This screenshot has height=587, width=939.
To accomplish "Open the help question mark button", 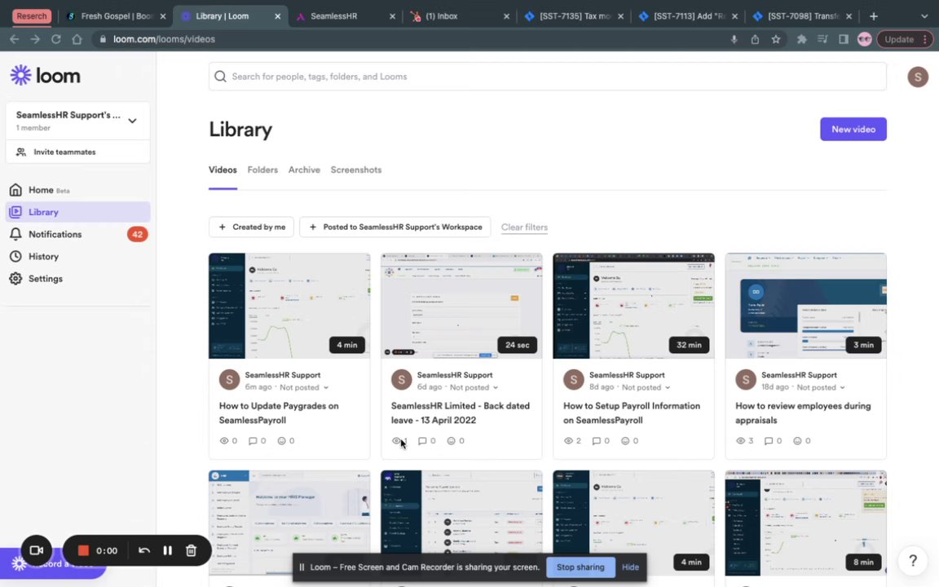I will pos(913,561).
